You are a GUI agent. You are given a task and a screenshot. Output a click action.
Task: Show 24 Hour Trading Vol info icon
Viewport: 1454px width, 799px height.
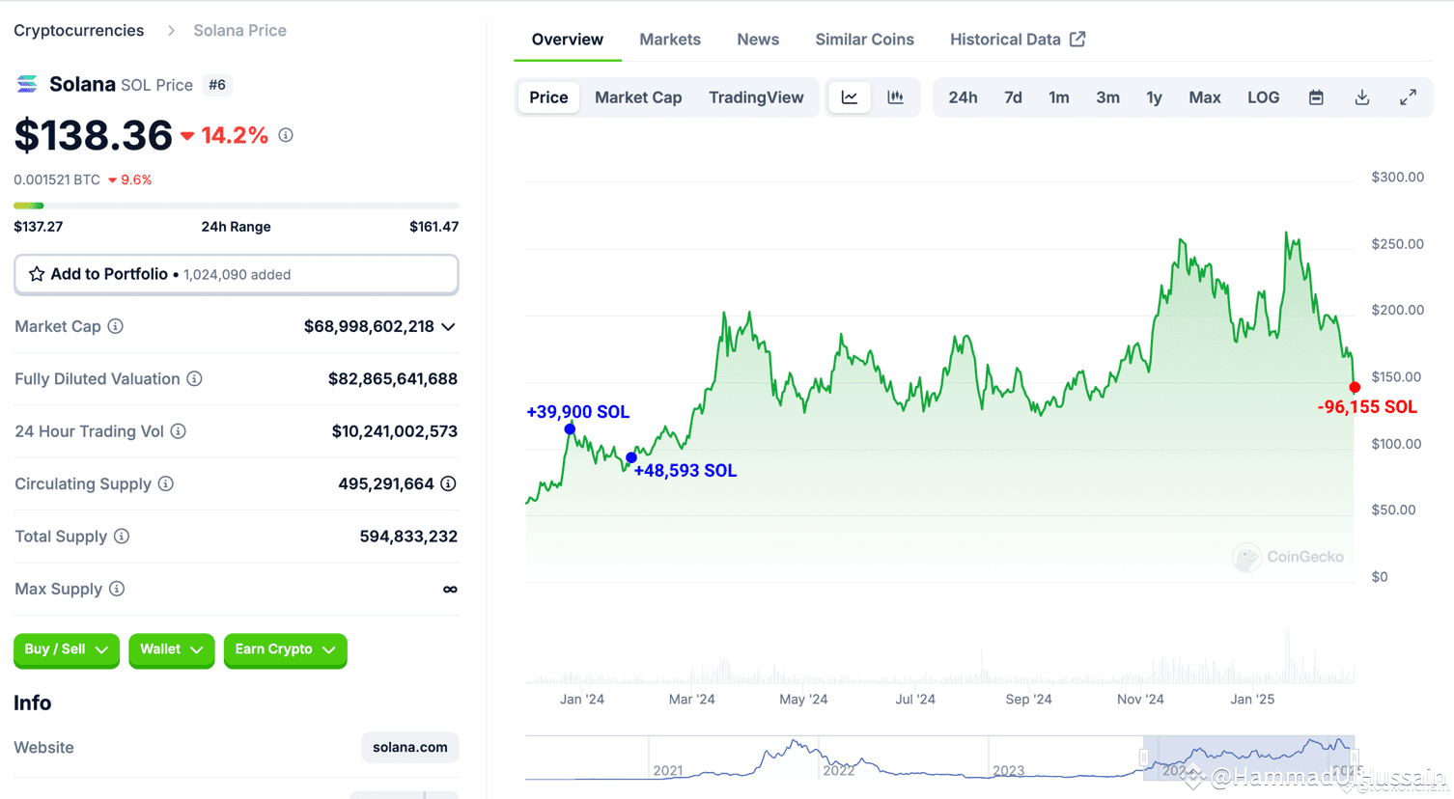click(x=179, y=431)
